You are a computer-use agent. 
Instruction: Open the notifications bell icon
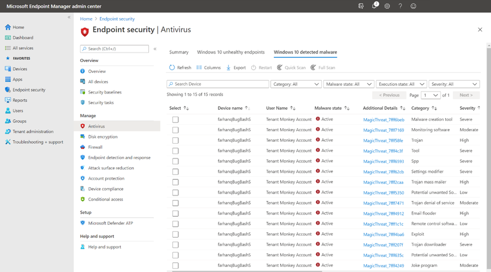point(375,5)
